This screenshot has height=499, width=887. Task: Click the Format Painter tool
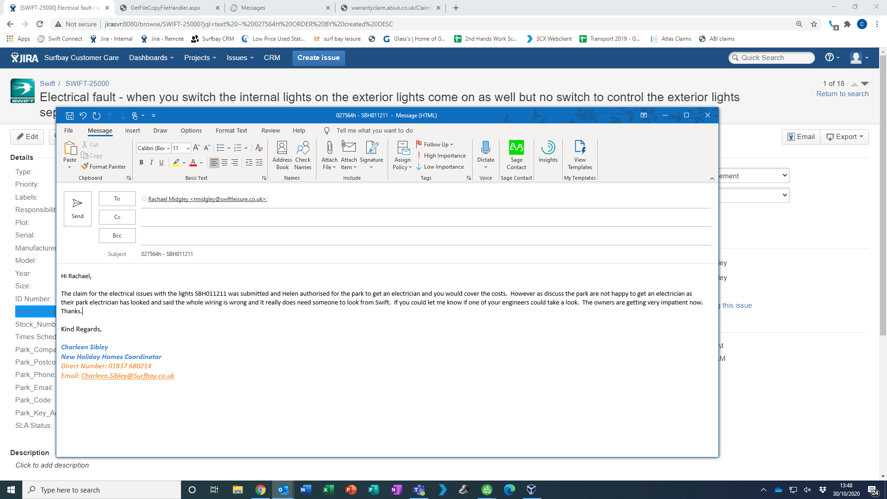pyautogui.click(x=103, y=166)
